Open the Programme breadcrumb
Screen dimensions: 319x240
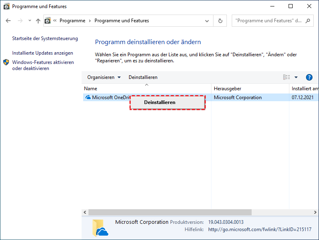coord(72,21)
